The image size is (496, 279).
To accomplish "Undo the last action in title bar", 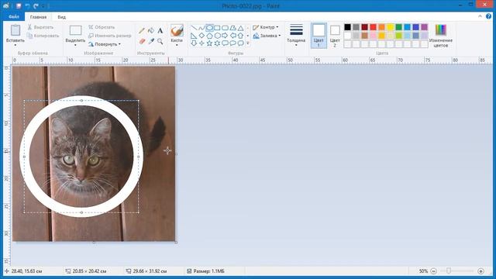I will tap(28, 5).
